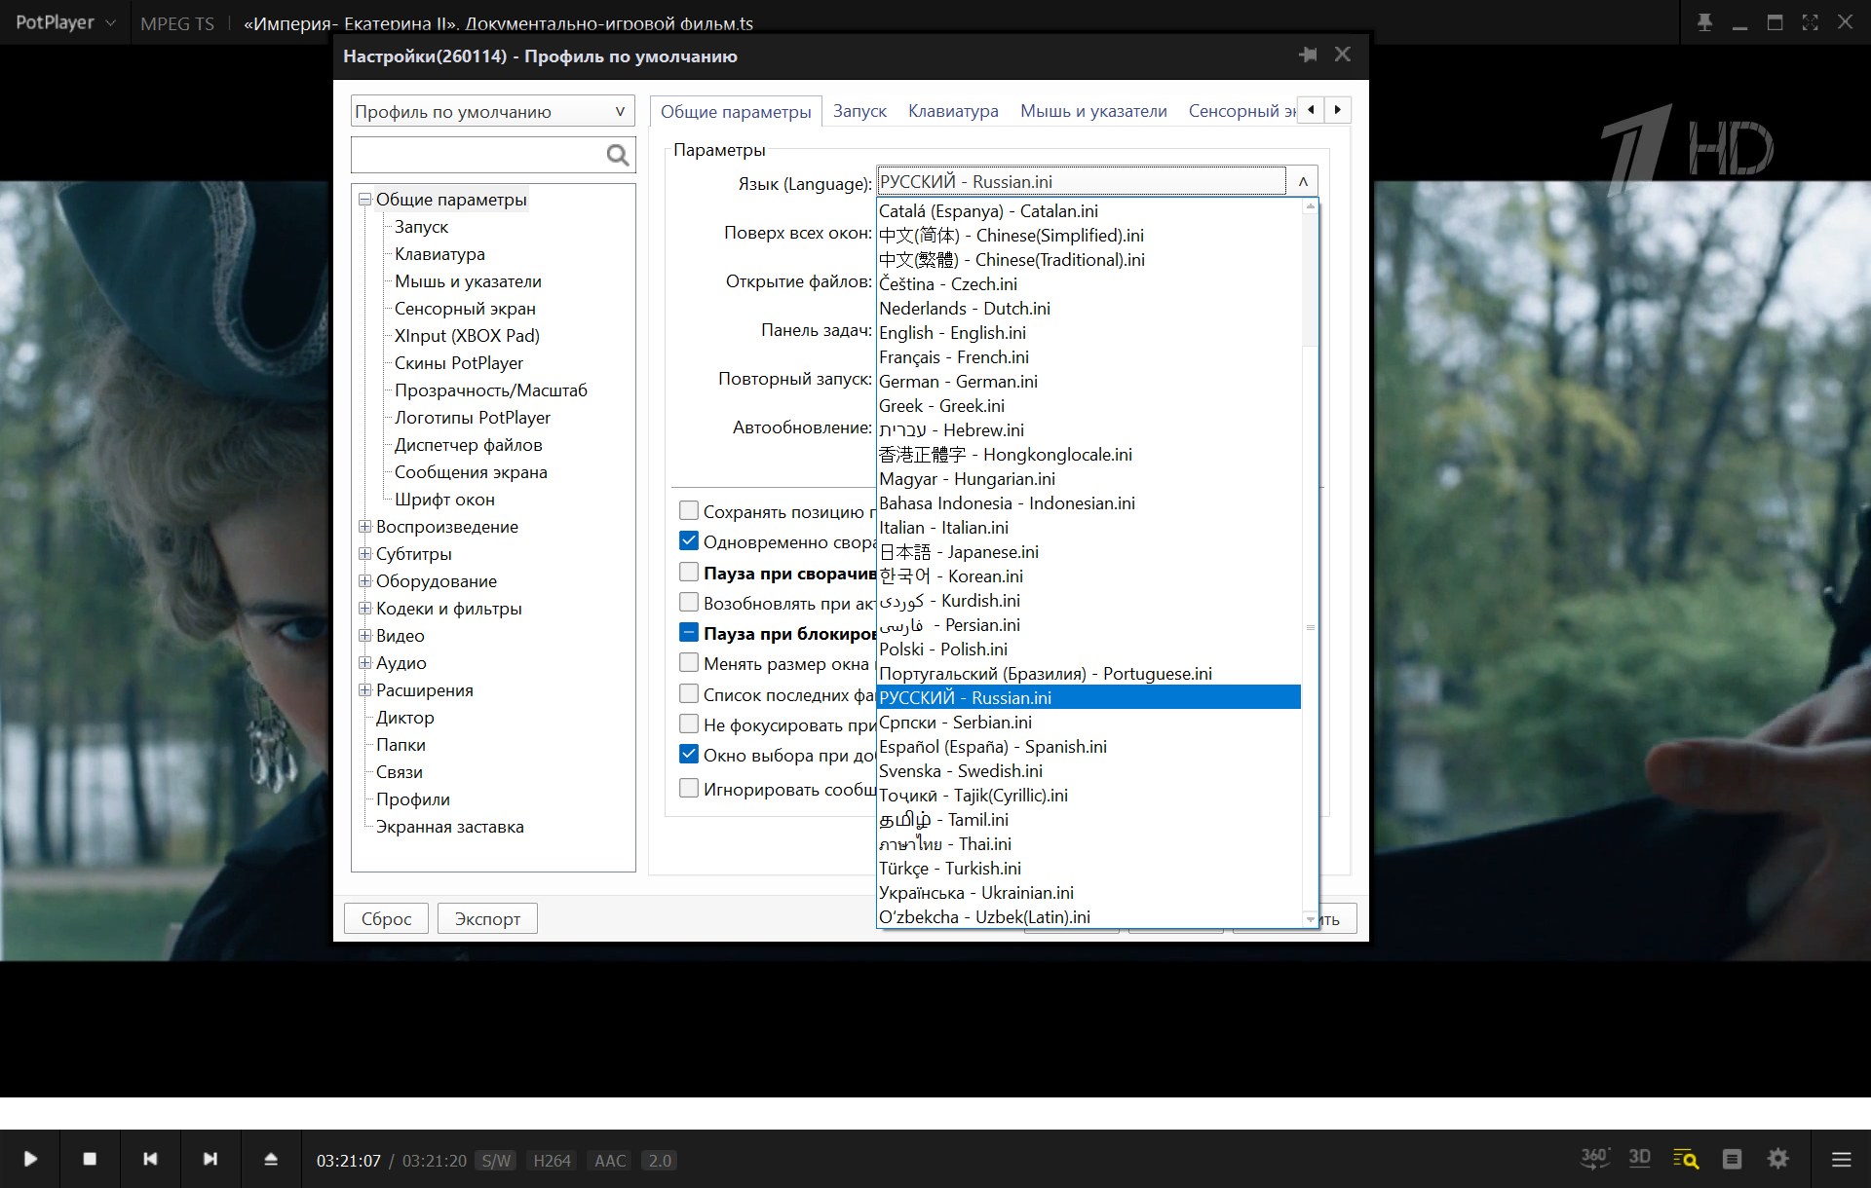The image size is (1871, 1188).
Task: Switch to the 'Клавиатура' tab
Action: 952,111
